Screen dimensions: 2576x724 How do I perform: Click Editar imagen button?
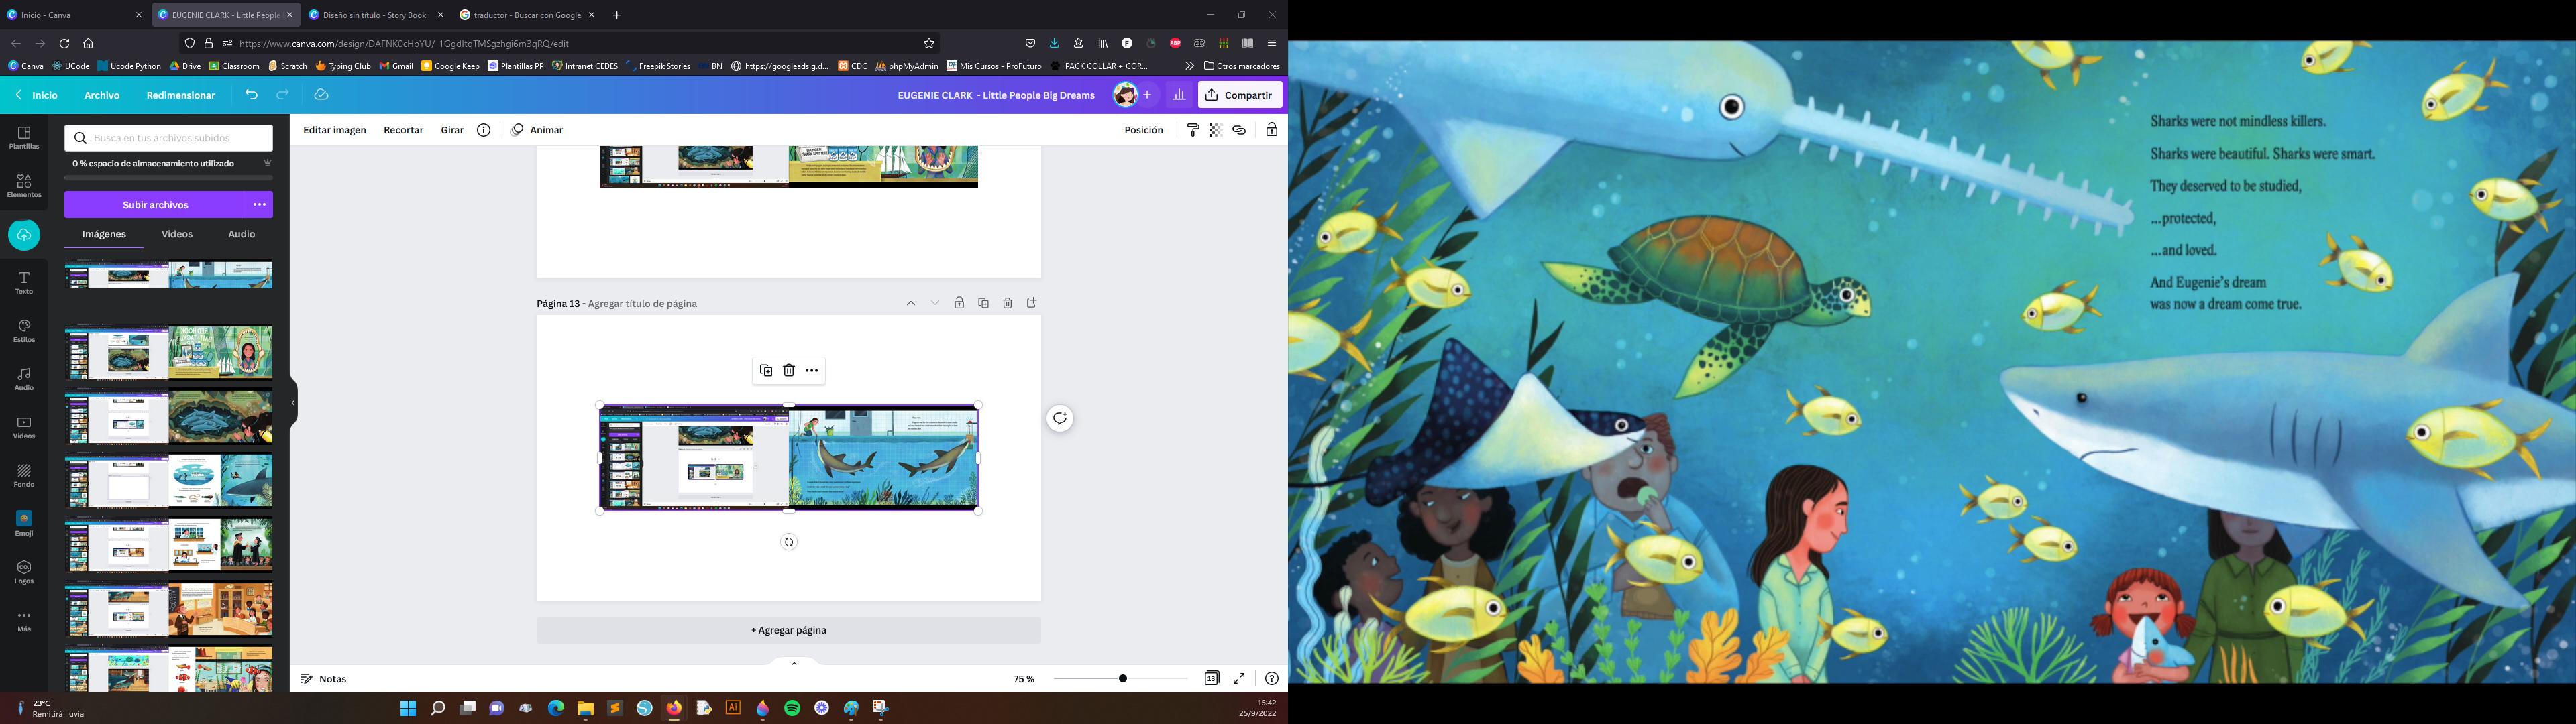click(335, 130)
